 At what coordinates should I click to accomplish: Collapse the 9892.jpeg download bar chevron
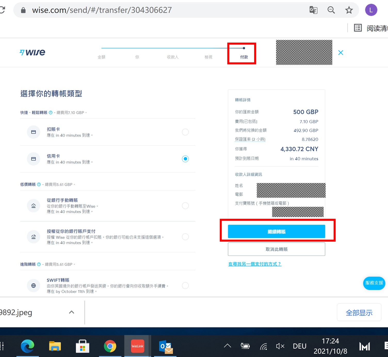tap(71, 312)
